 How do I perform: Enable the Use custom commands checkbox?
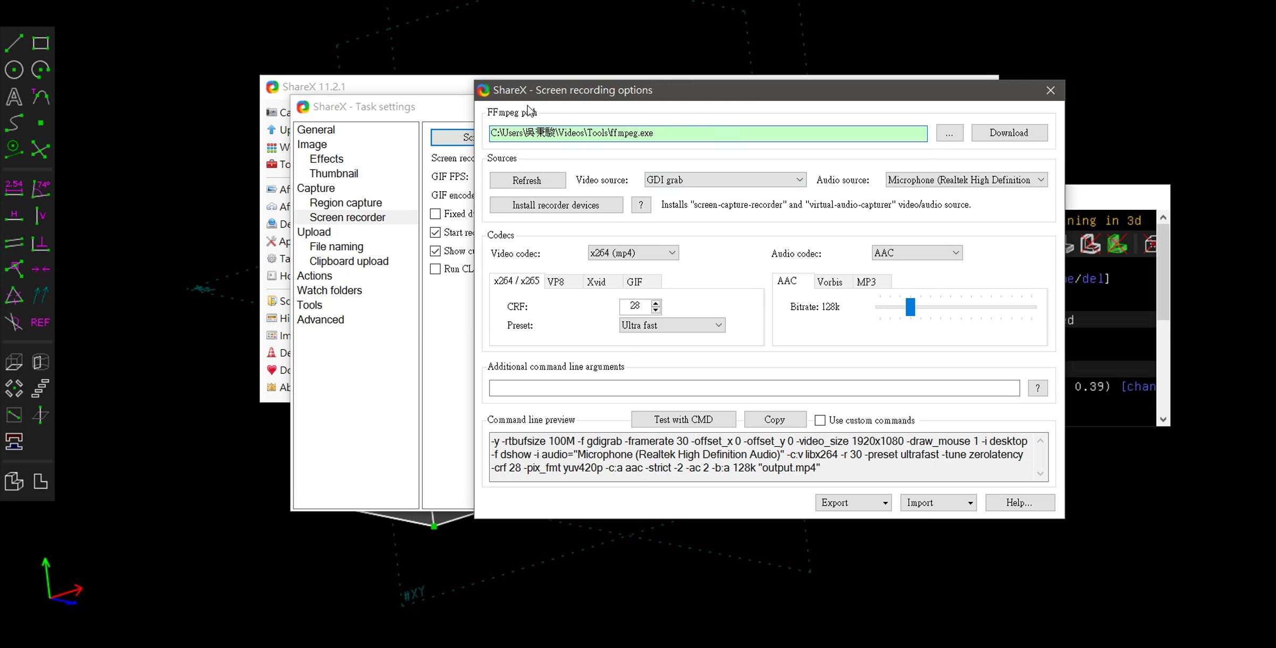(x=820, y=420)
